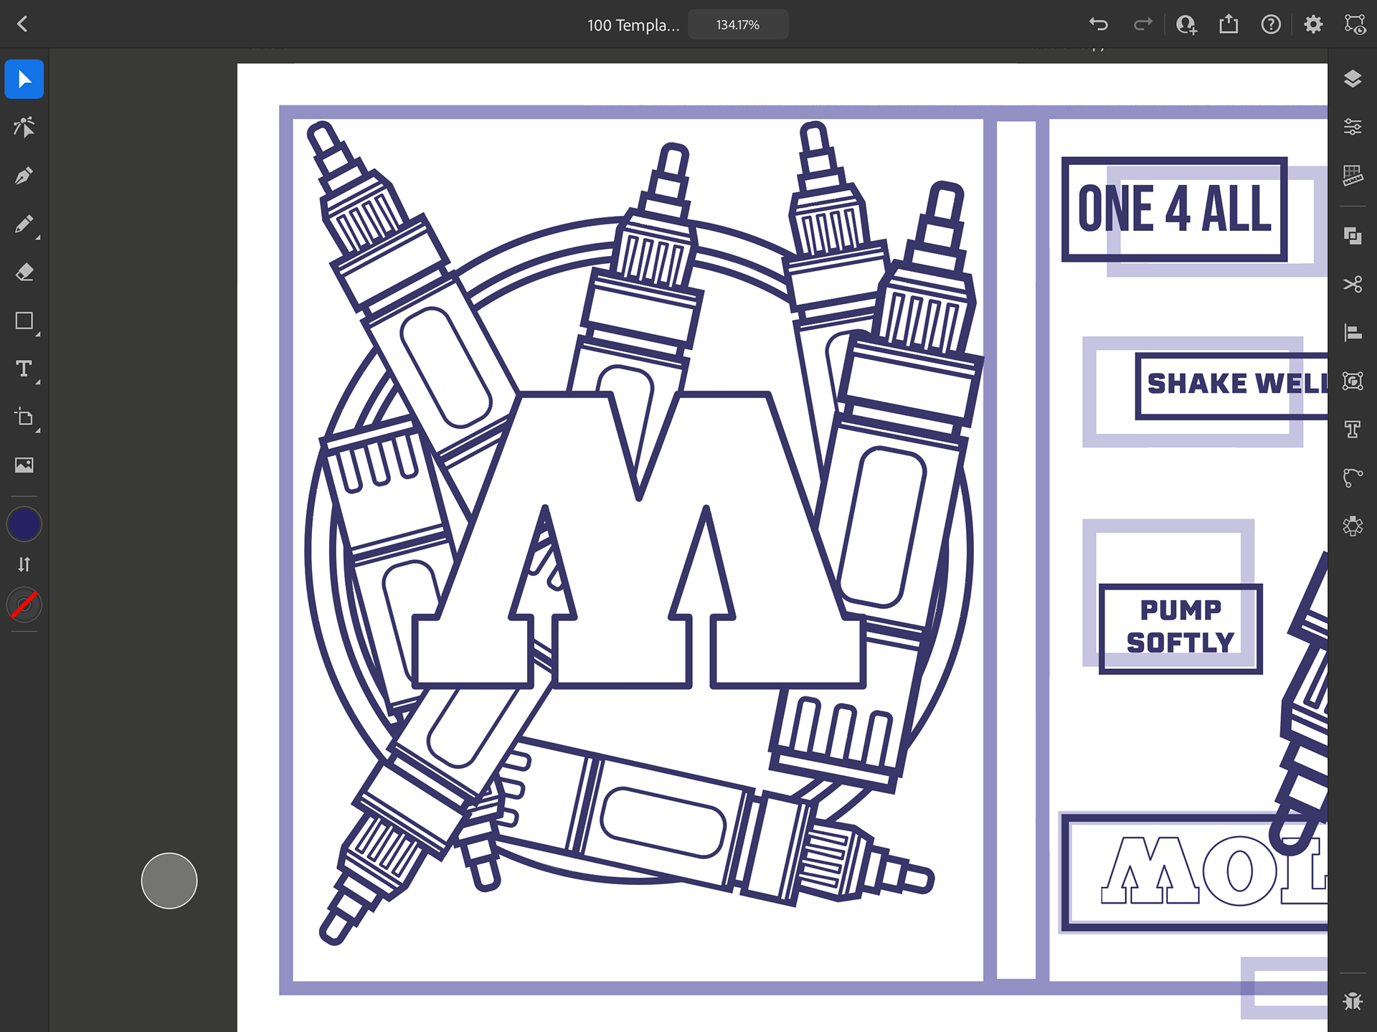Image resolution: width=1377 pixels, height=1032 pixels.
Task: Select the SHAKE WELL text
Action: [x=1237, y=384]
